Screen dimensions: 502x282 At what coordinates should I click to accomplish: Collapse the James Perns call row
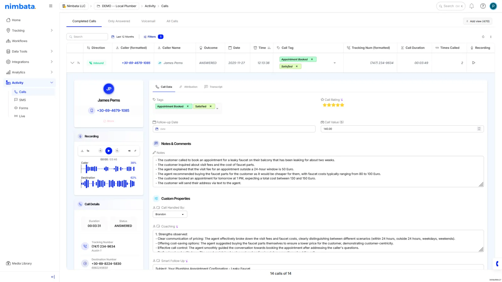tap(72, 63)
